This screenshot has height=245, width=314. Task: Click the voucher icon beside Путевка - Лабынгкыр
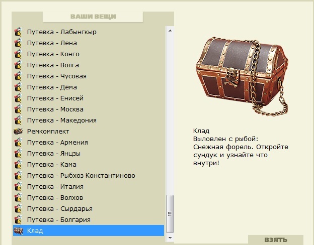tap(18, 32)
